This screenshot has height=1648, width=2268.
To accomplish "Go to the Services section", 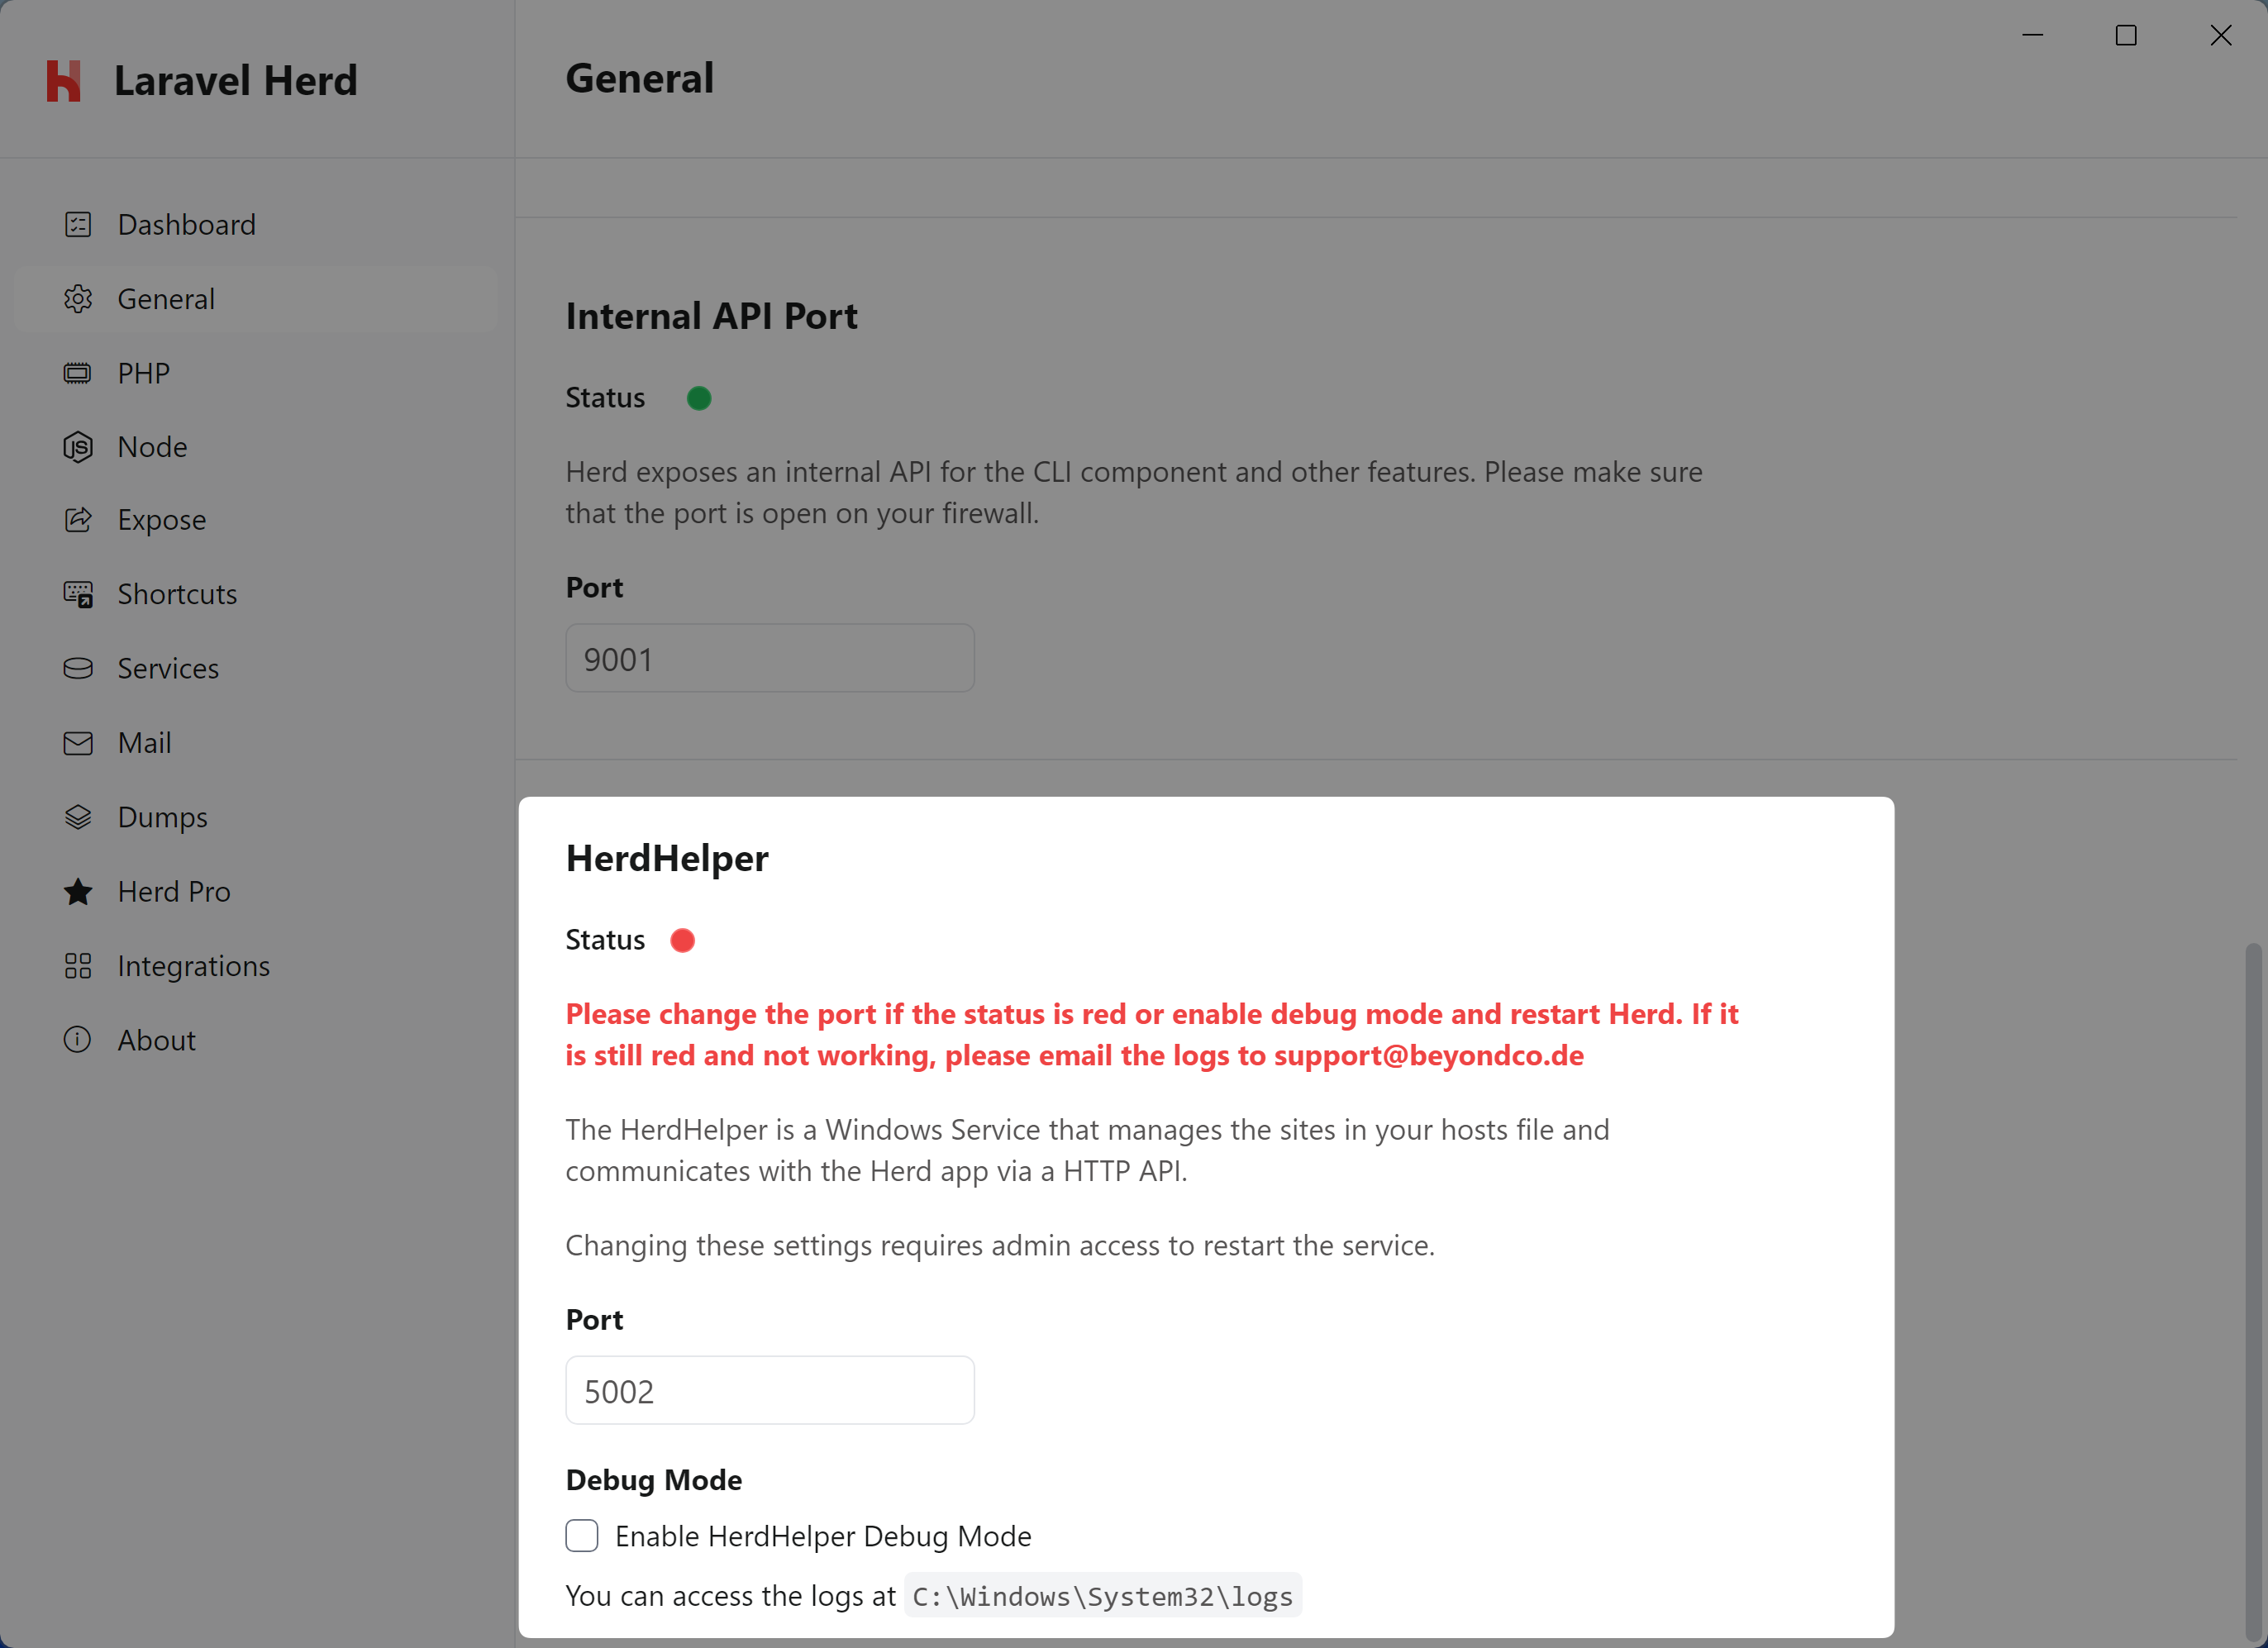I will tap(168, 668).
